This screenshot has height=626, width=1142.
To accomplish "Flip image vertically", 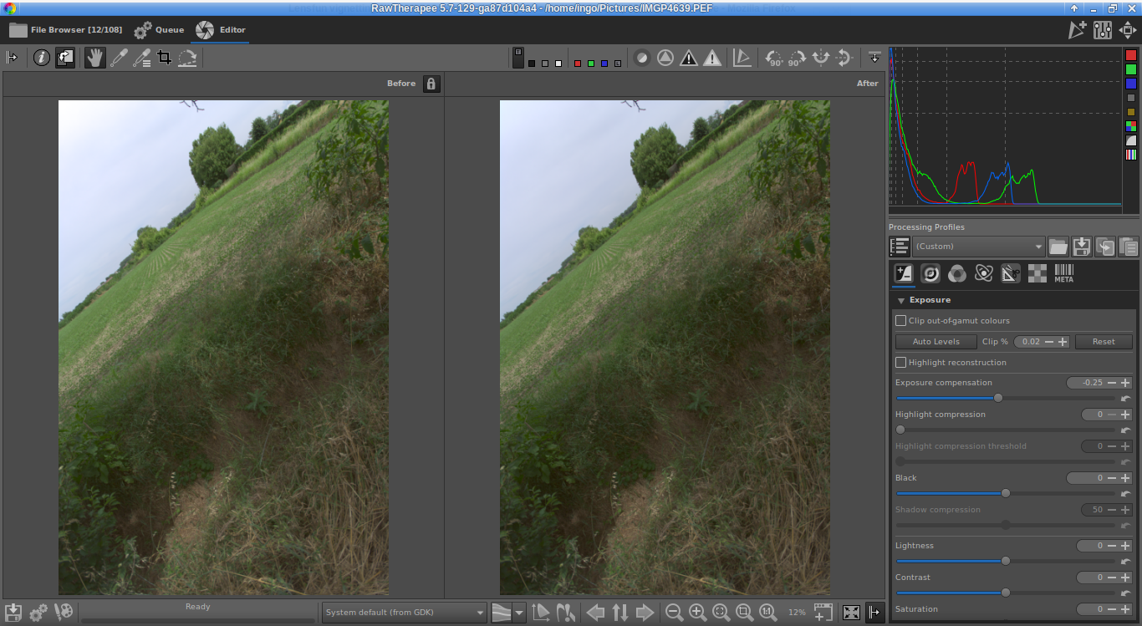I will pyautogui.click(x=844, y=58).
